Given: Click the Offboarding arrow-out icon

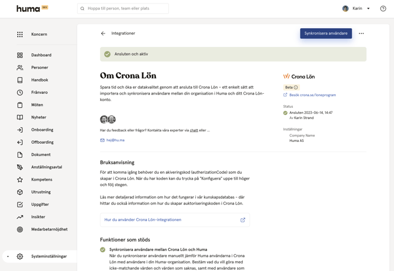Looking at the screenshot, I should (20, 143).
